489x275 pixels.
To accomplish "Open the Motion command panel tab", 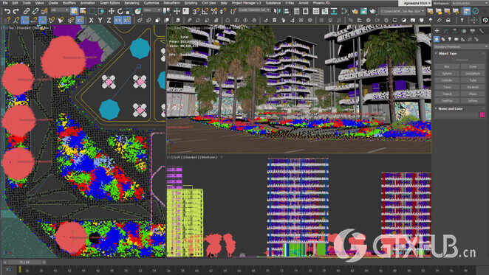I will [x=464, y=30].
